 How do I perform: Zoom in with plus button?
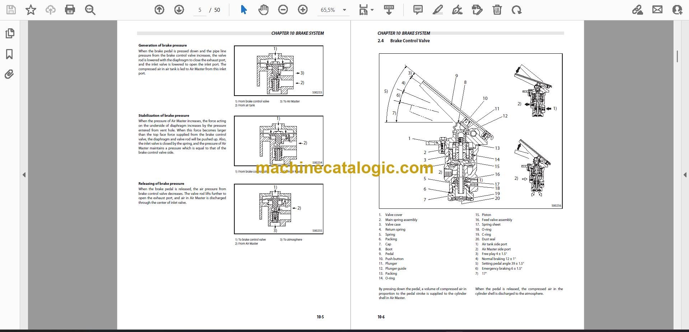click(x=303, y=10)
